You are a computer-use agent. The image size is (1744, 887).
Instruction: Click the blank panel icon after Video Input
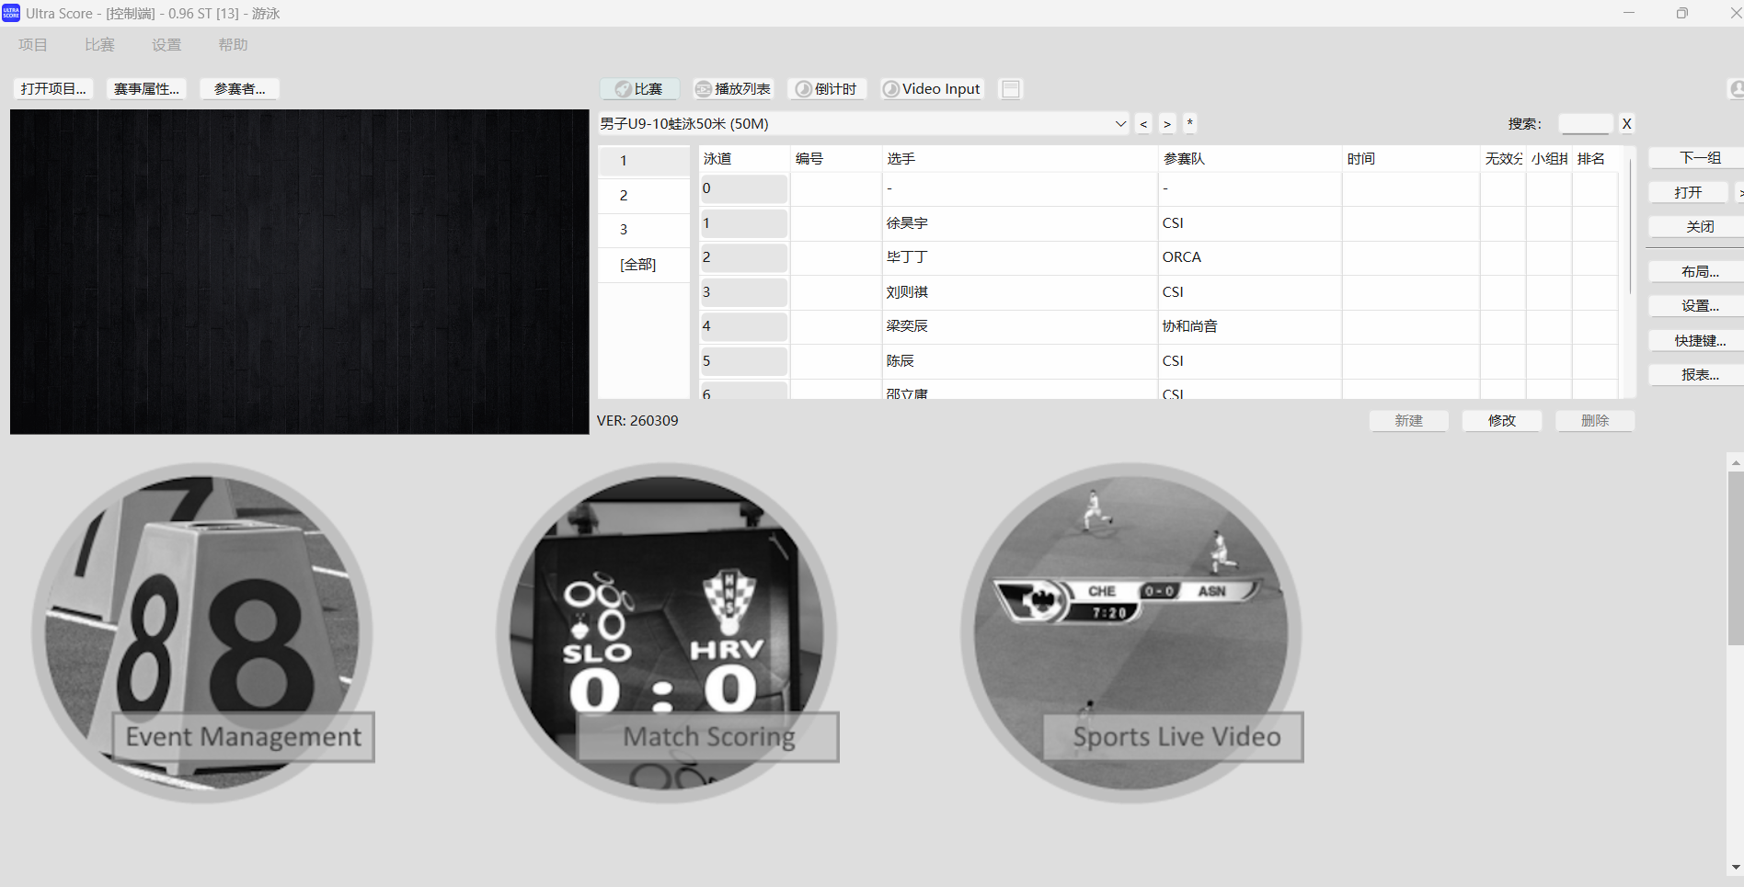pyautogui.click(x=1010, y=89)
